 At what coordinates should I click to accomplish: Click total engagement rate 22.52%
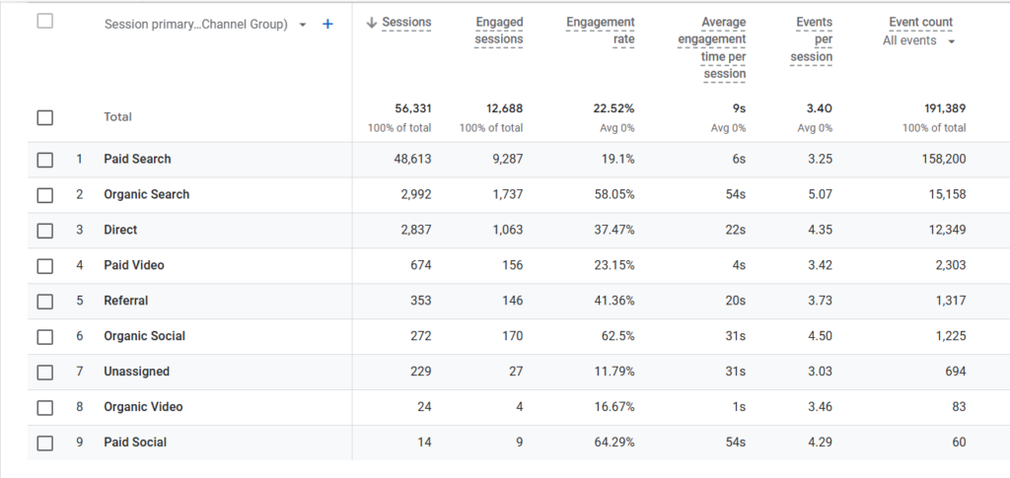[x=613, y=108]
